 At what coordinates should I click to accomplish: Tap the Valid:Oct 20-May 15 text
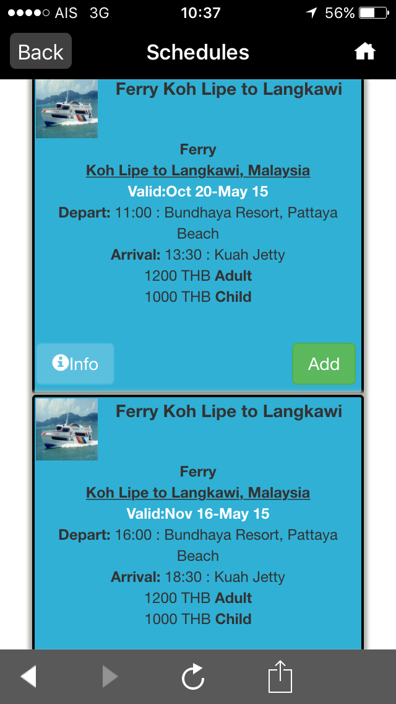point(198,191)
